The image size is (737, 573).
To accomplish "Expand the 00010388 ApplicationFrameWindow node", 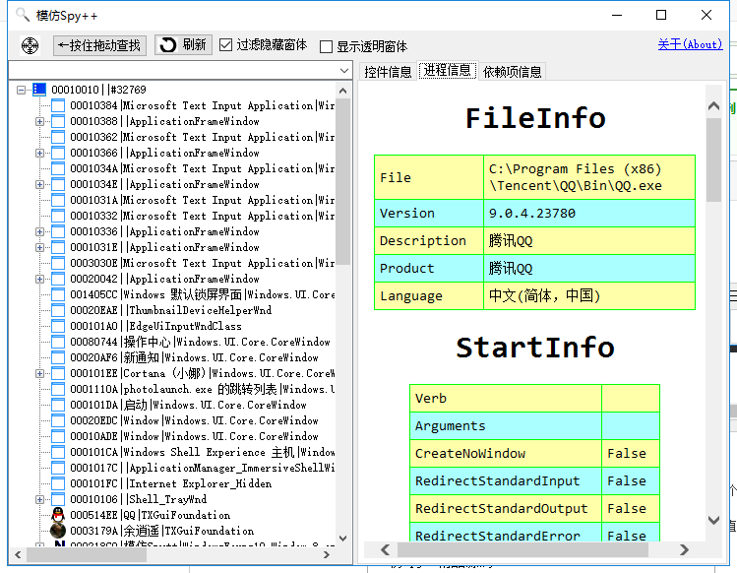I will click(x=40, y=121).
